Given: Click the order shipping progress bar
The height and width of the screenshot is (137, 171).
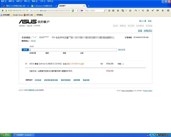Looking at the screenshot, I should coord(73,50).
